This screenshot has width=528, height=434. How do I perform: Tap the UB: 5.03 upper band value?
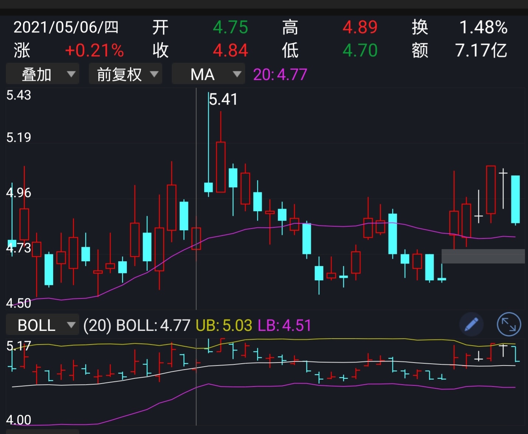[x=224, y=326]
